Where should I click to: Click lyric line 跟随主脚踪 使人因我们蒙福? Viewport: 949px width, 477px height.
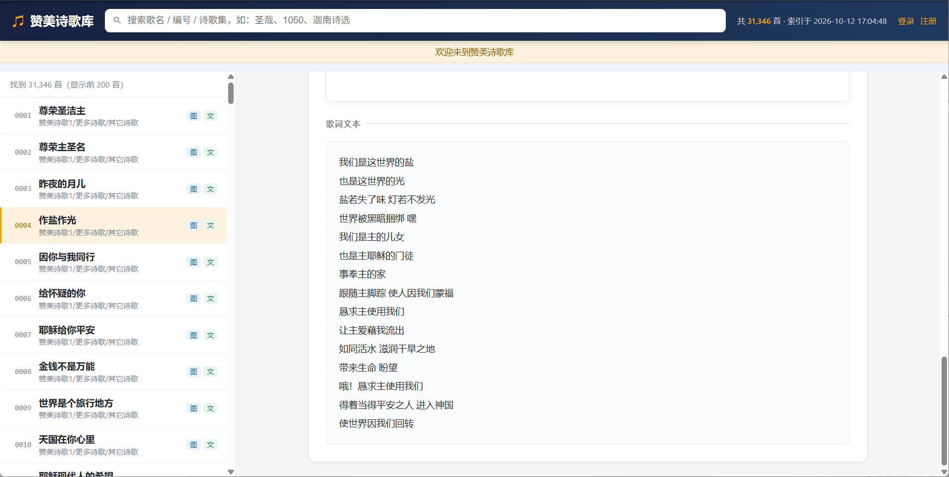[396, 293]
